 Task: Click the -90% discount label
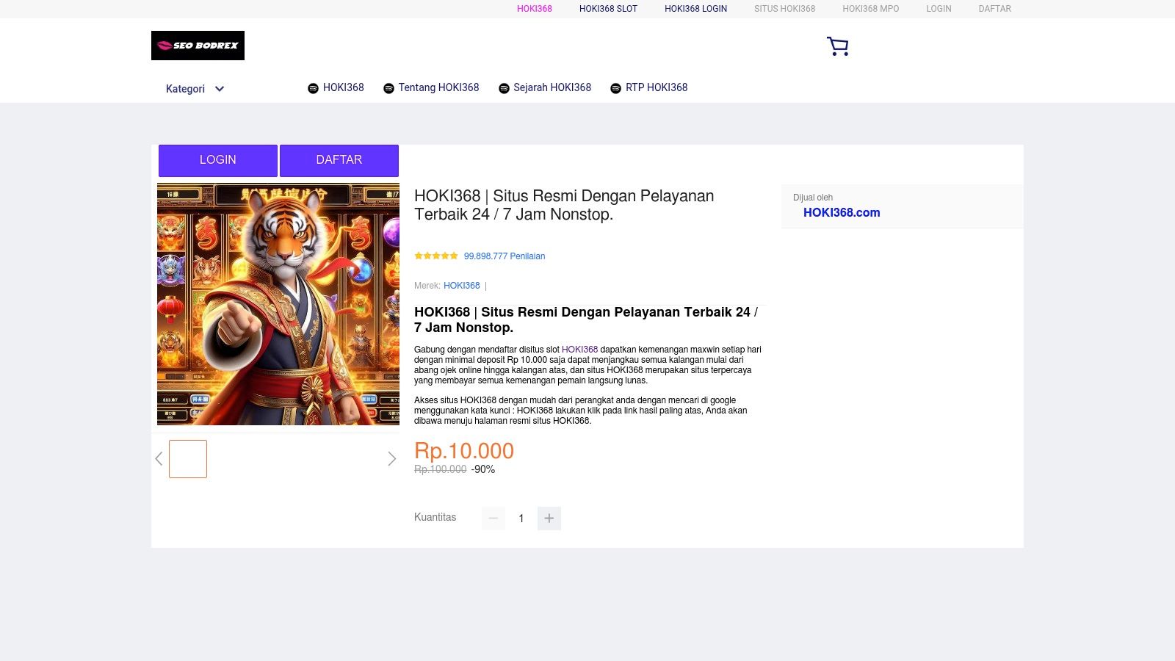coord(483,469)
